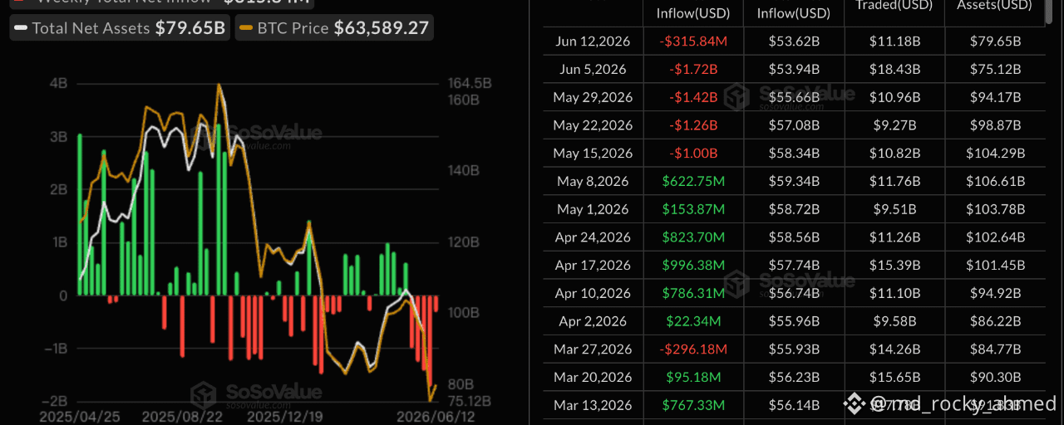Image resolution: width=1064 pixels, height=425 pixels.
Task: Click the $106.61B net assets cell
Action: pyautogui.click(x=996, y=181)
